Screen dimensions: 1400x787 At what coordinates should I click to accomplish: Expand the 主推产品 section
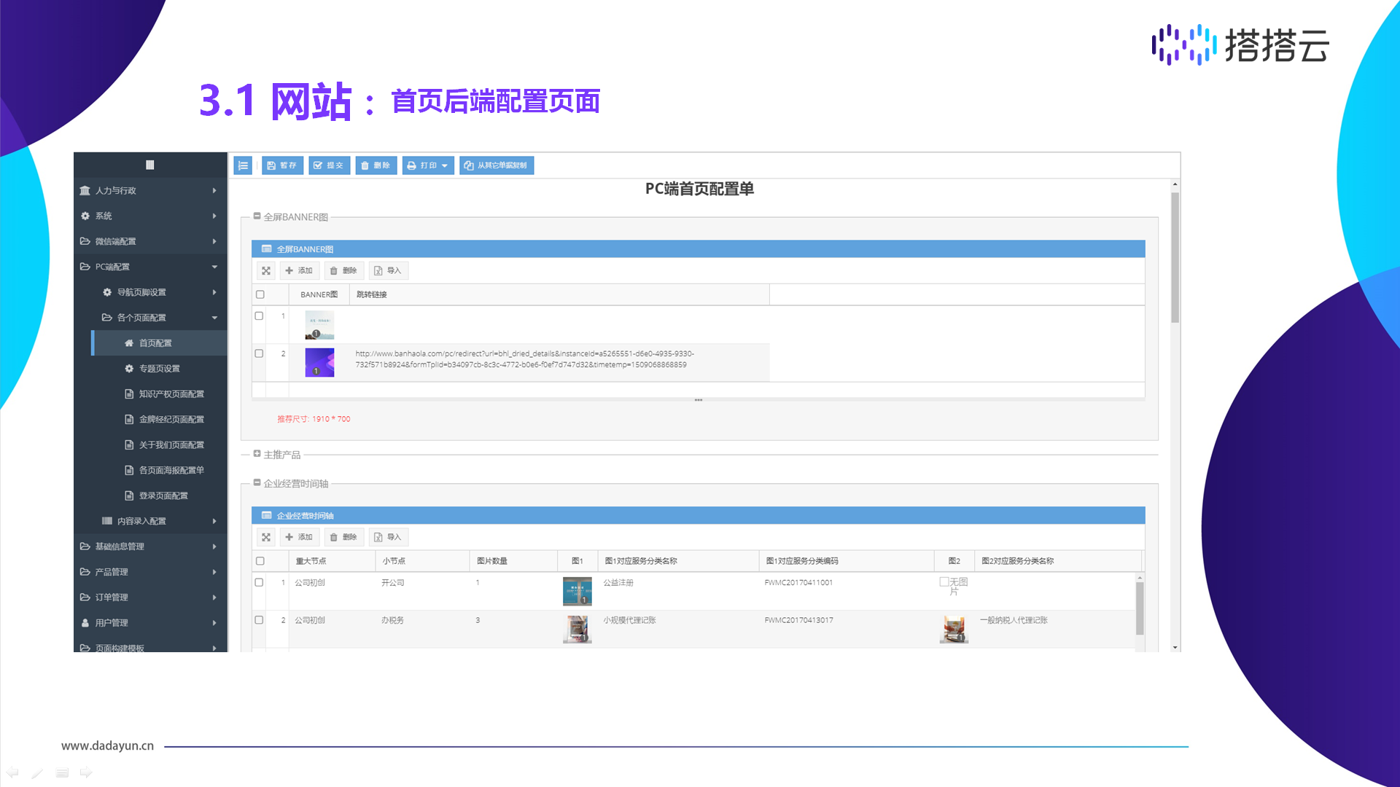pos(257,454)
